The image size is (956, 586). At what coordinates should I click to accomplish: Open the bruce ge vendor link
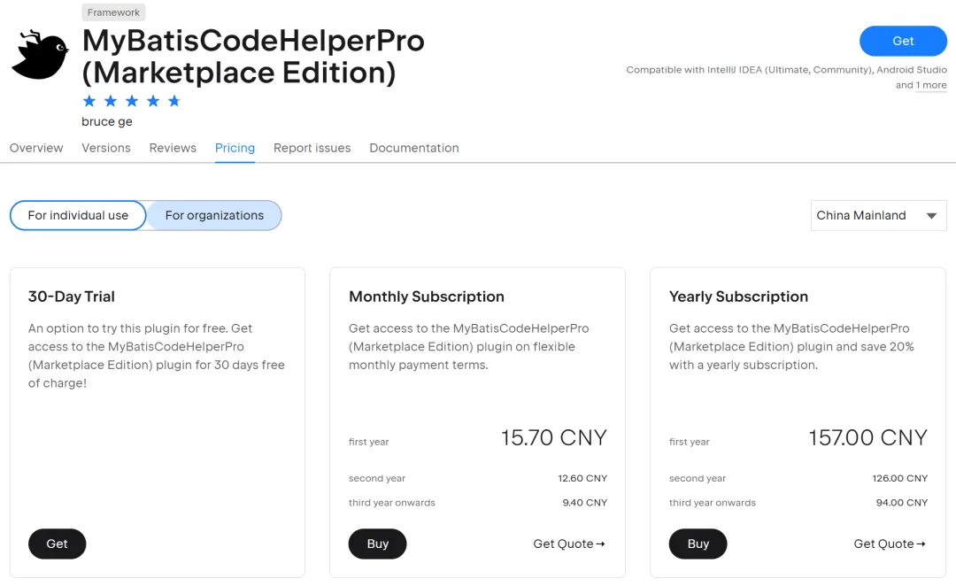coord(107,121)
